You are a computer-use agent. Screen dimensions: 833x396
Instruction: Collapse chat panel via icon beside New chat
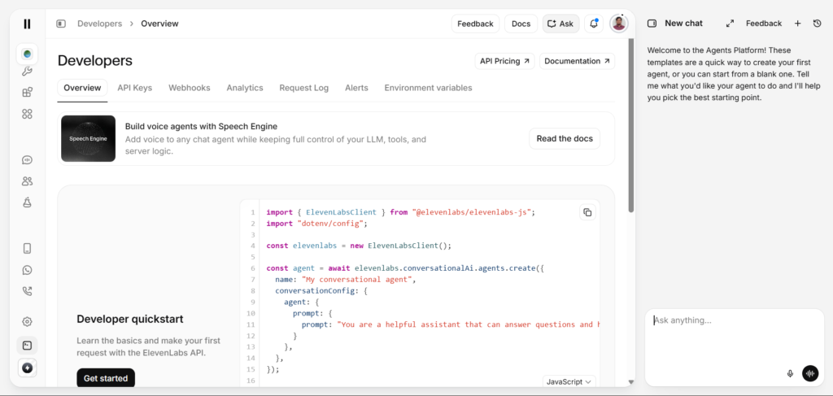click(x=652, y=24)
